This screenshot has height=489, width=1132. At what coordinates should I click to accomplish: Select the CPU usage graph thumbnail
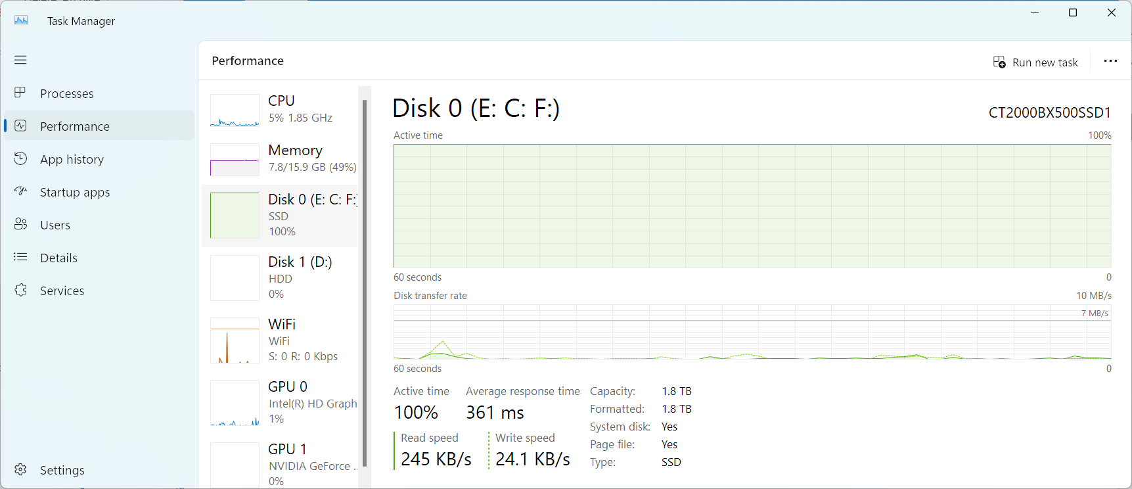235,110
